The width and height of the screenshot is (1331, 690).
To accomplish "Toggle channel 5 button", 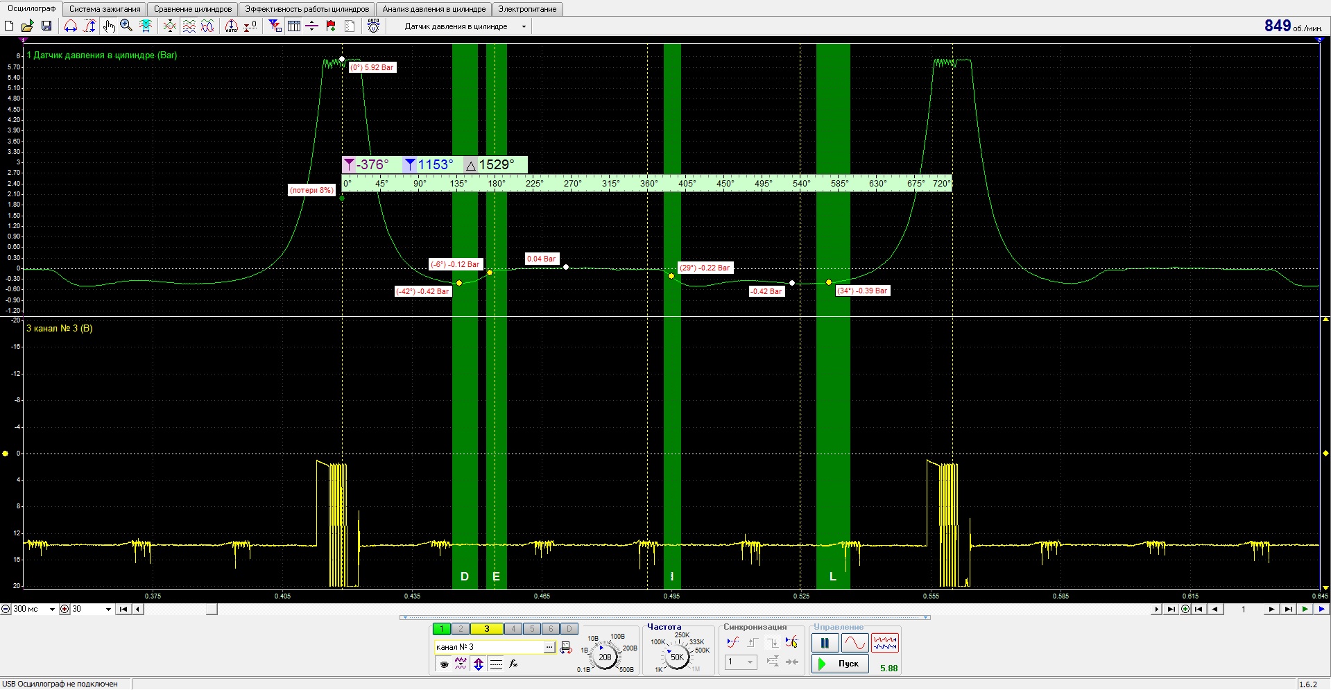I will coord(532,629).
